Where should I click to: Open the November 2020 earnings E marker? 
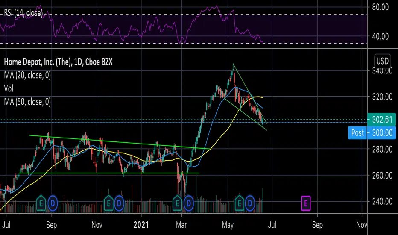point(108,203)
